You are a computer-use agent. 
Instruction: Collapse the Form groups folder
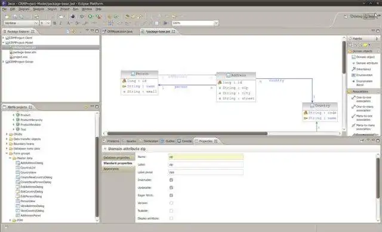click(7, 154)
